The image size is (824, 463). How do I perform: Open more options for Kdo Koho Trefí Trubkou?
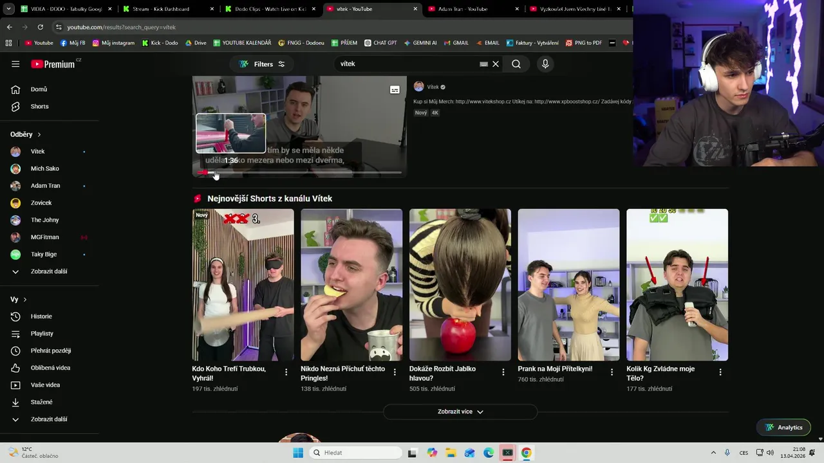coord(286,372)
